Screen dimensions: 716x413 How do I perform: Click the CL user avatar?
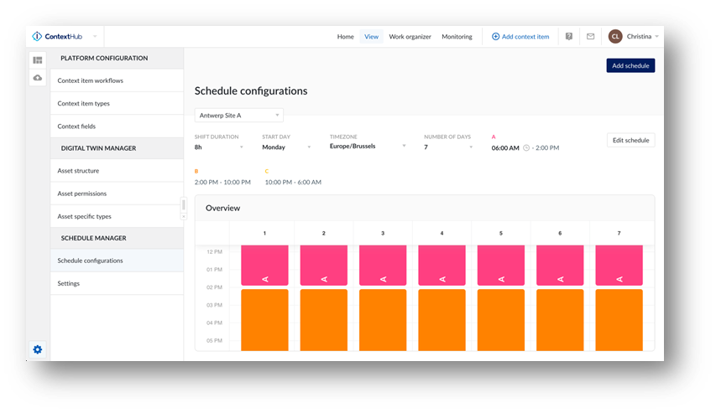point(615,37)
